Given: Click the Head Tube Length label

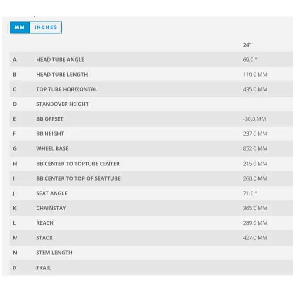Looking at the screenshot, I should click(x=62, y=74).
